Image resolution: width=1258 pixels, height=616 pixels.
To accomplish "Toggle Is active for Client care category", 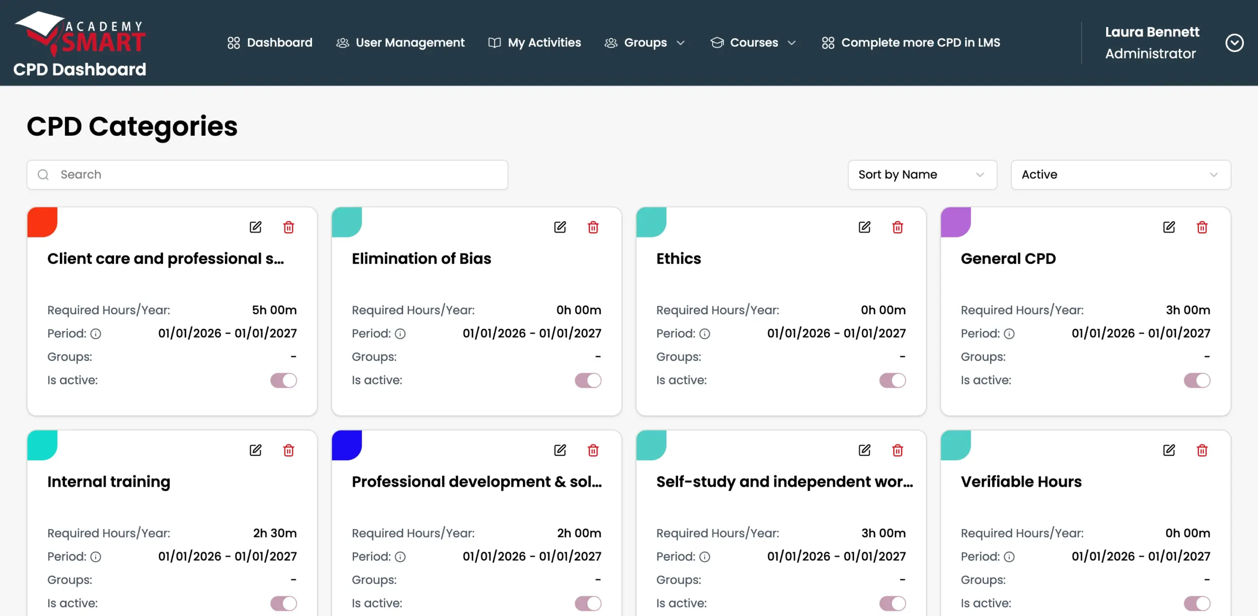I will (x=284, y=381).
